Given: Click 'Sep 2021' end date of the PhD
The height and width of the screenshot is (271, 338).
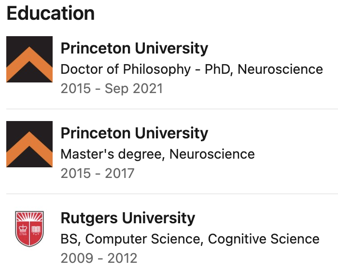Looking at the screenshot, I should click(x=134, y=89).
